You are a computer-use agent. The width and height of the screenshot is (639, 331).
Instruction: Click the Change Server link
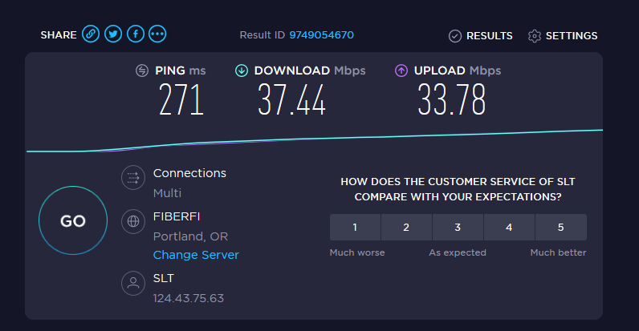click(196, 255)
